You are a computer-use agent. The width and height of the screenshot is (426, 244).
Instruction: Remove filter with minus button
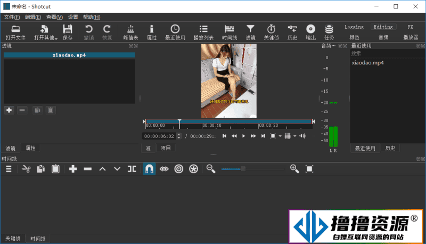pos(22,110)
